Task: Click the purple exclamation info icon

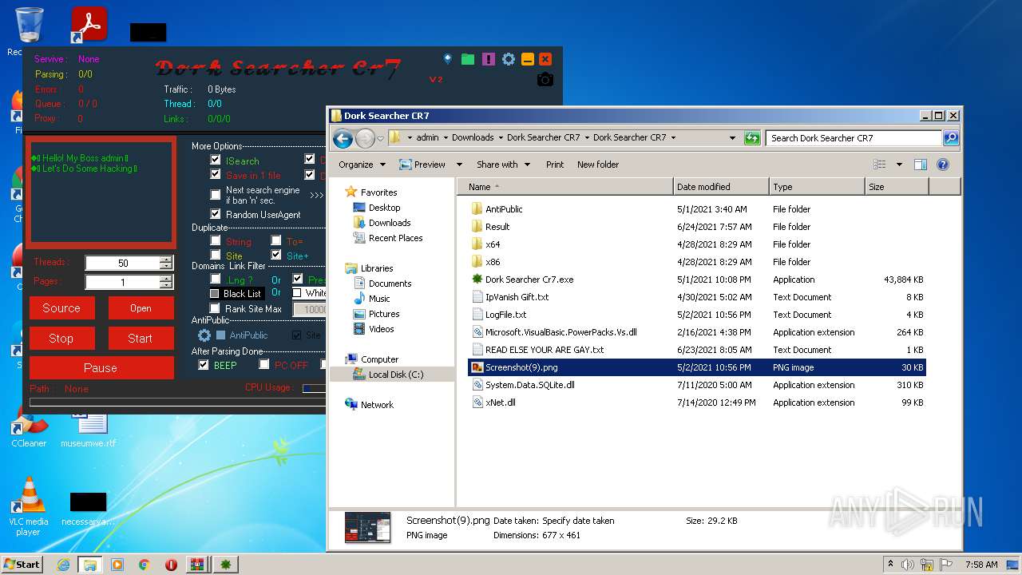Action: point(489,59)
